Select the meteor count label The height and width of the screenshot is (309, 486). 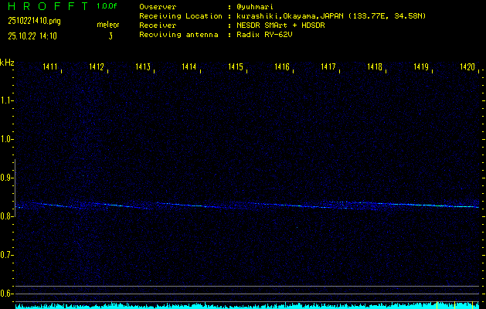tap(108, 25)
